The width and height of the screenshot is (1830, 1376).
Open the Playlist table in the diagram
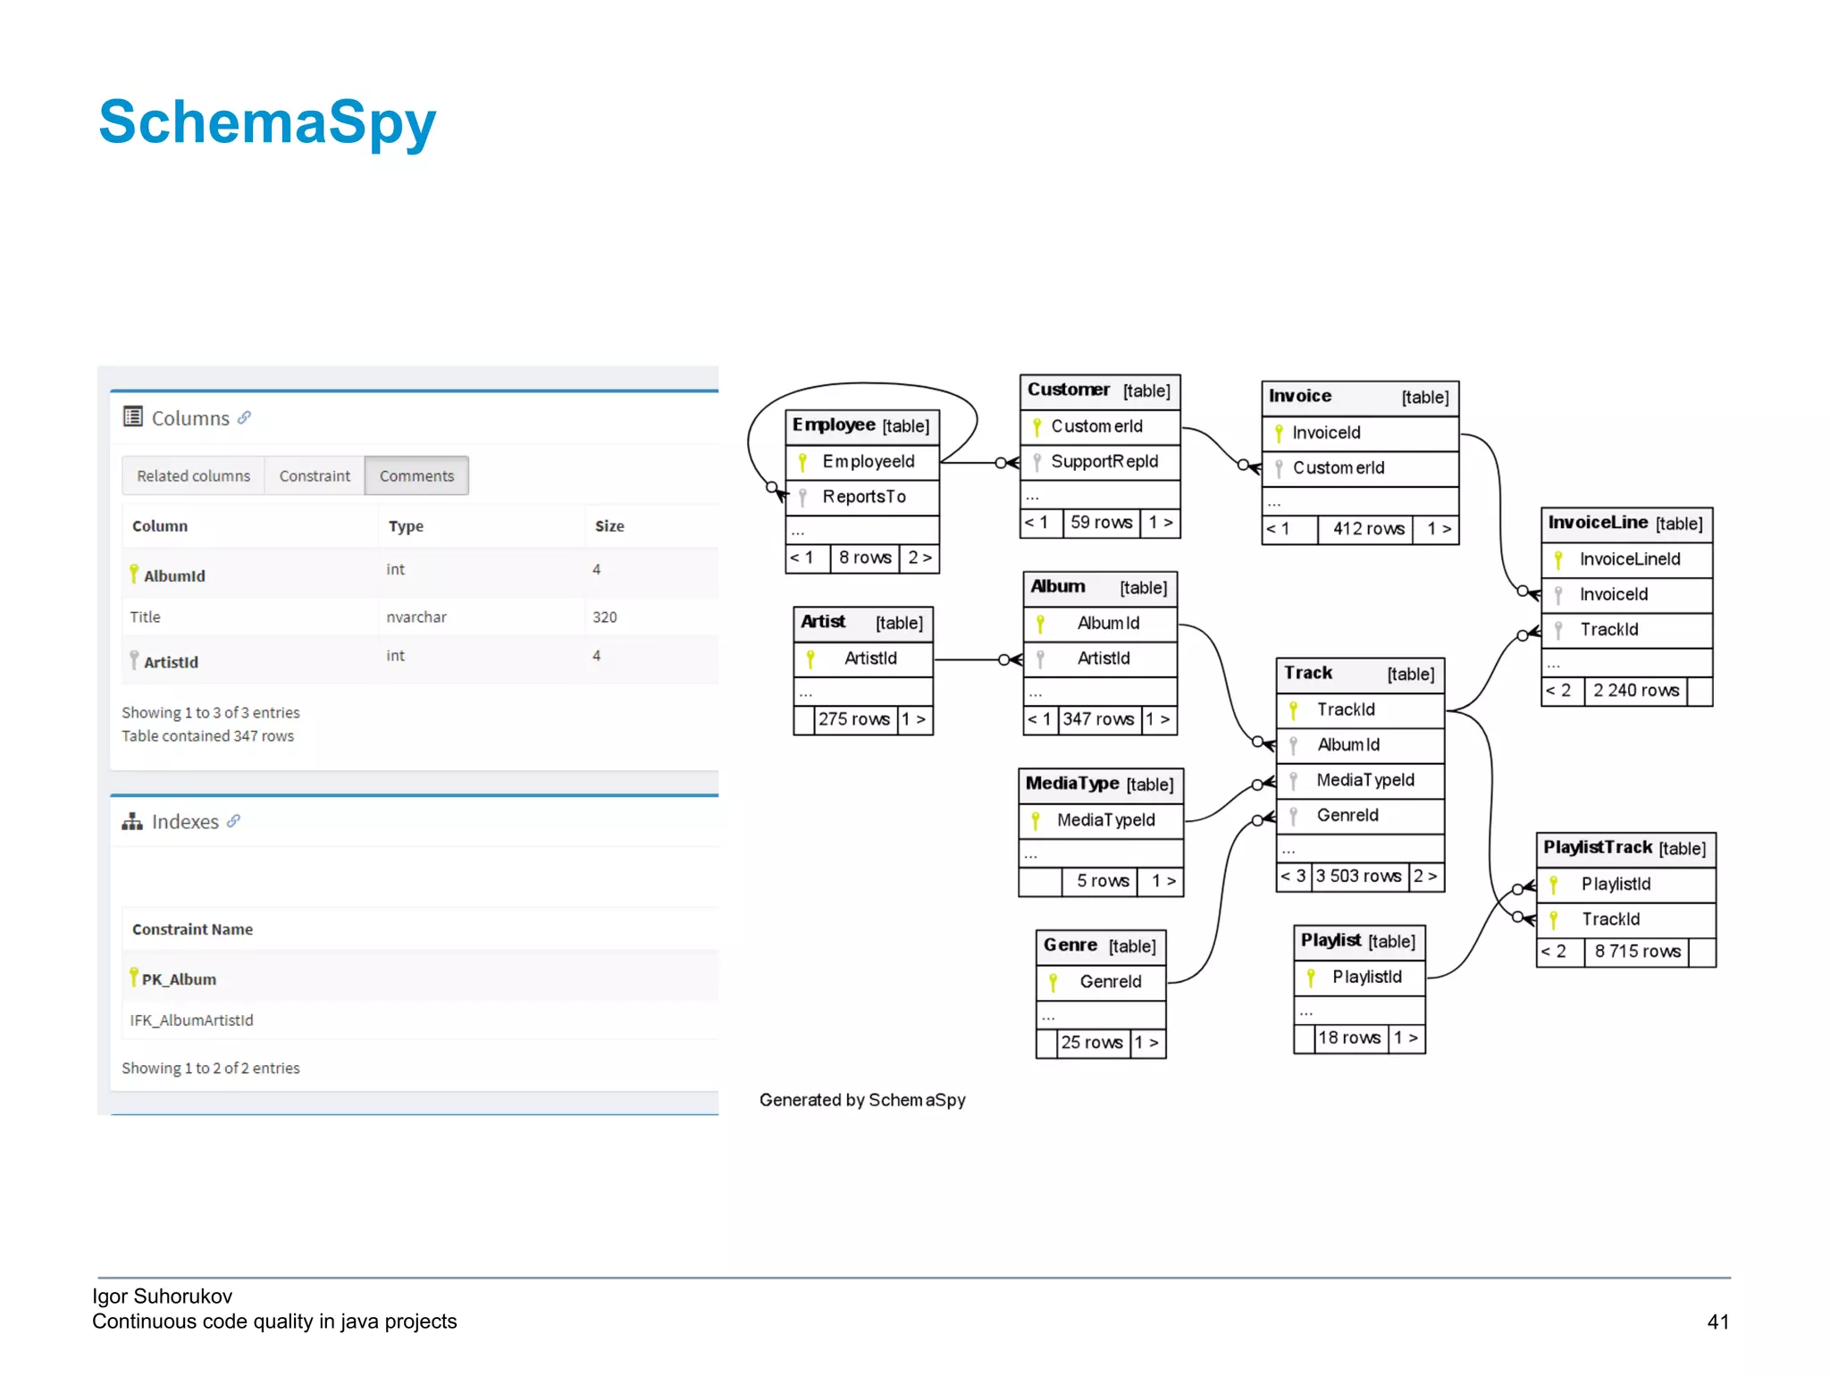(1331, 941)
